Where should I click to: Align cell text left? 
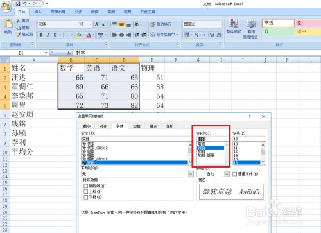pos(114,35)
